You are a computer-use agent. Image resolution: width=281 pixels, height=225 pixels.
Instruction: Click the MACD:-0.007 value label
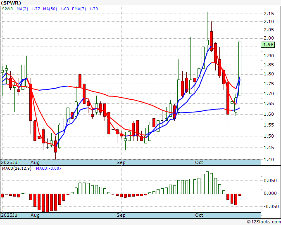(x=49, y=169)
